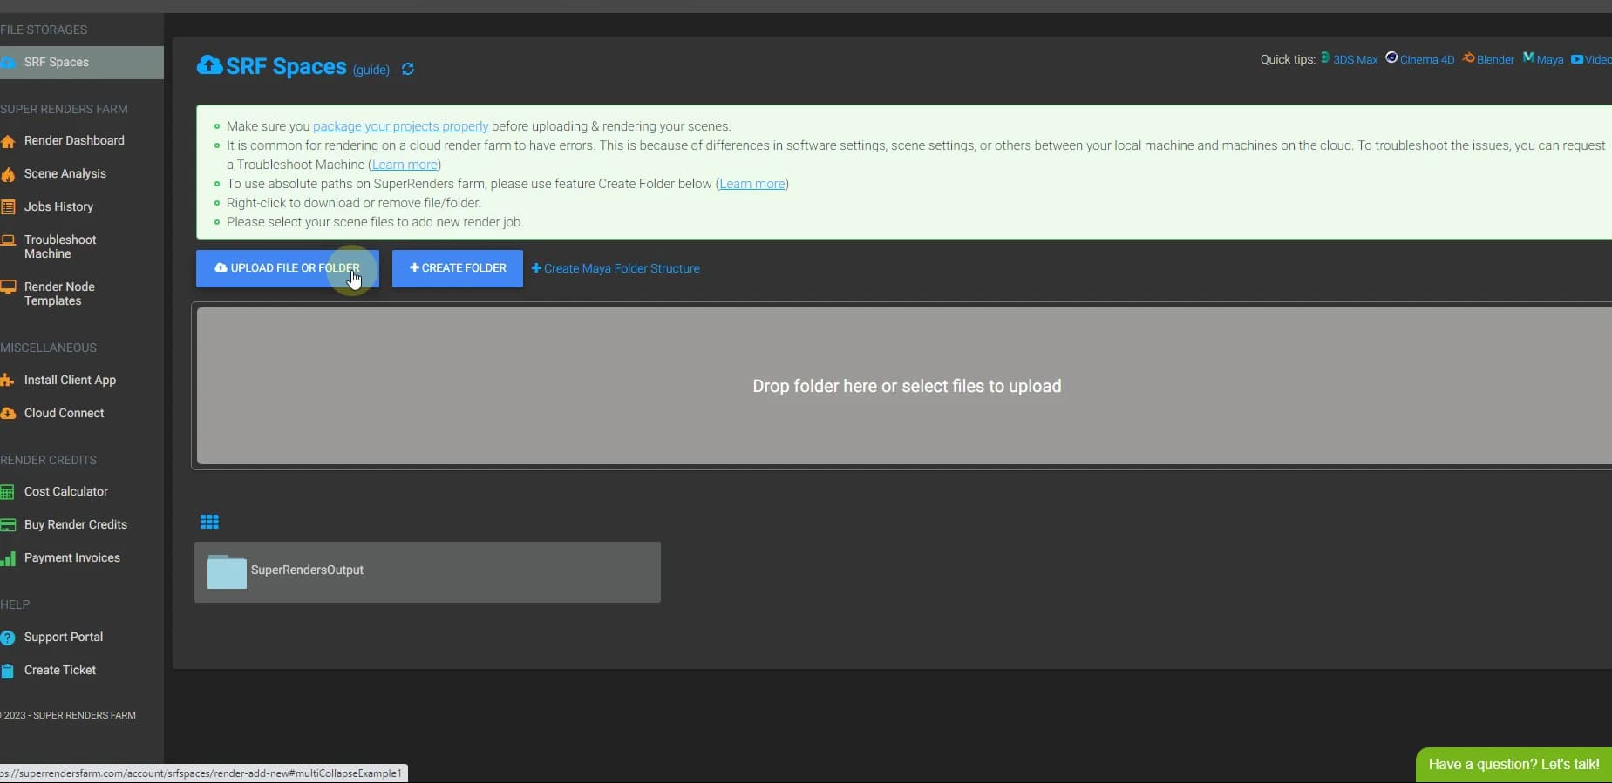Open Cost Calculator page
Image resolution: width=1612 pixels, height=783 pixels.
click(66, 492)
